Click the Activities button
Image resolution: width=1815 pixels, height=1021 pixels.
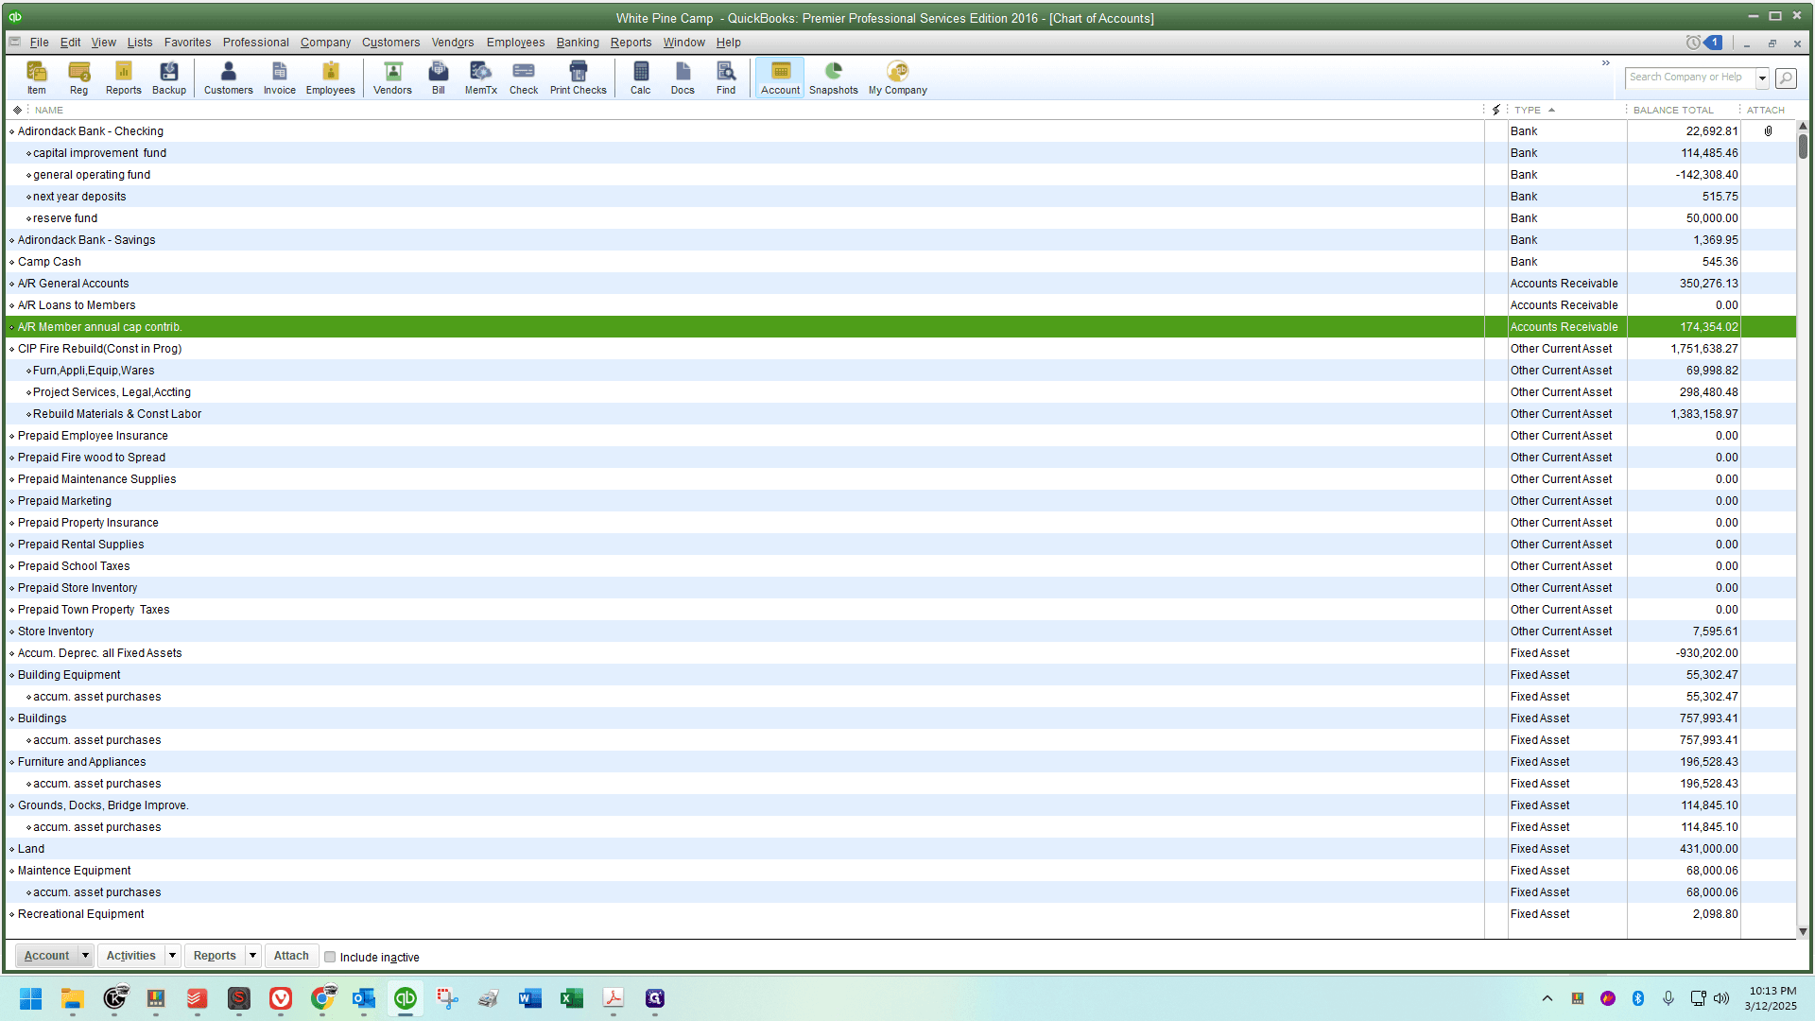130,956
